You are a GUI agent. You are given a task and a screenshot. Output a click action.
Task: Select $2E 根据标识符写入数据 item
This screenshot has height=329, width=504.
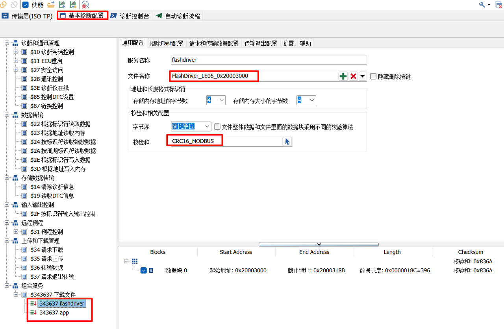click(x=60, y=160)
